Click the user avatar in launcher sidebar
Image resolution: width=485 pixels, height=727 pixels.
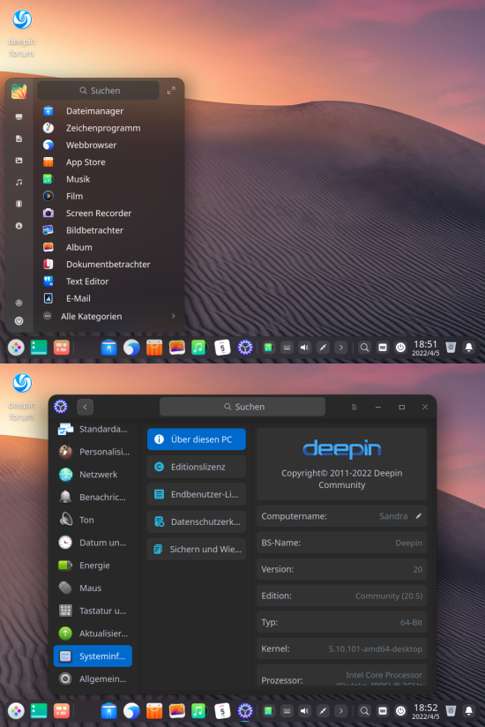19,92
